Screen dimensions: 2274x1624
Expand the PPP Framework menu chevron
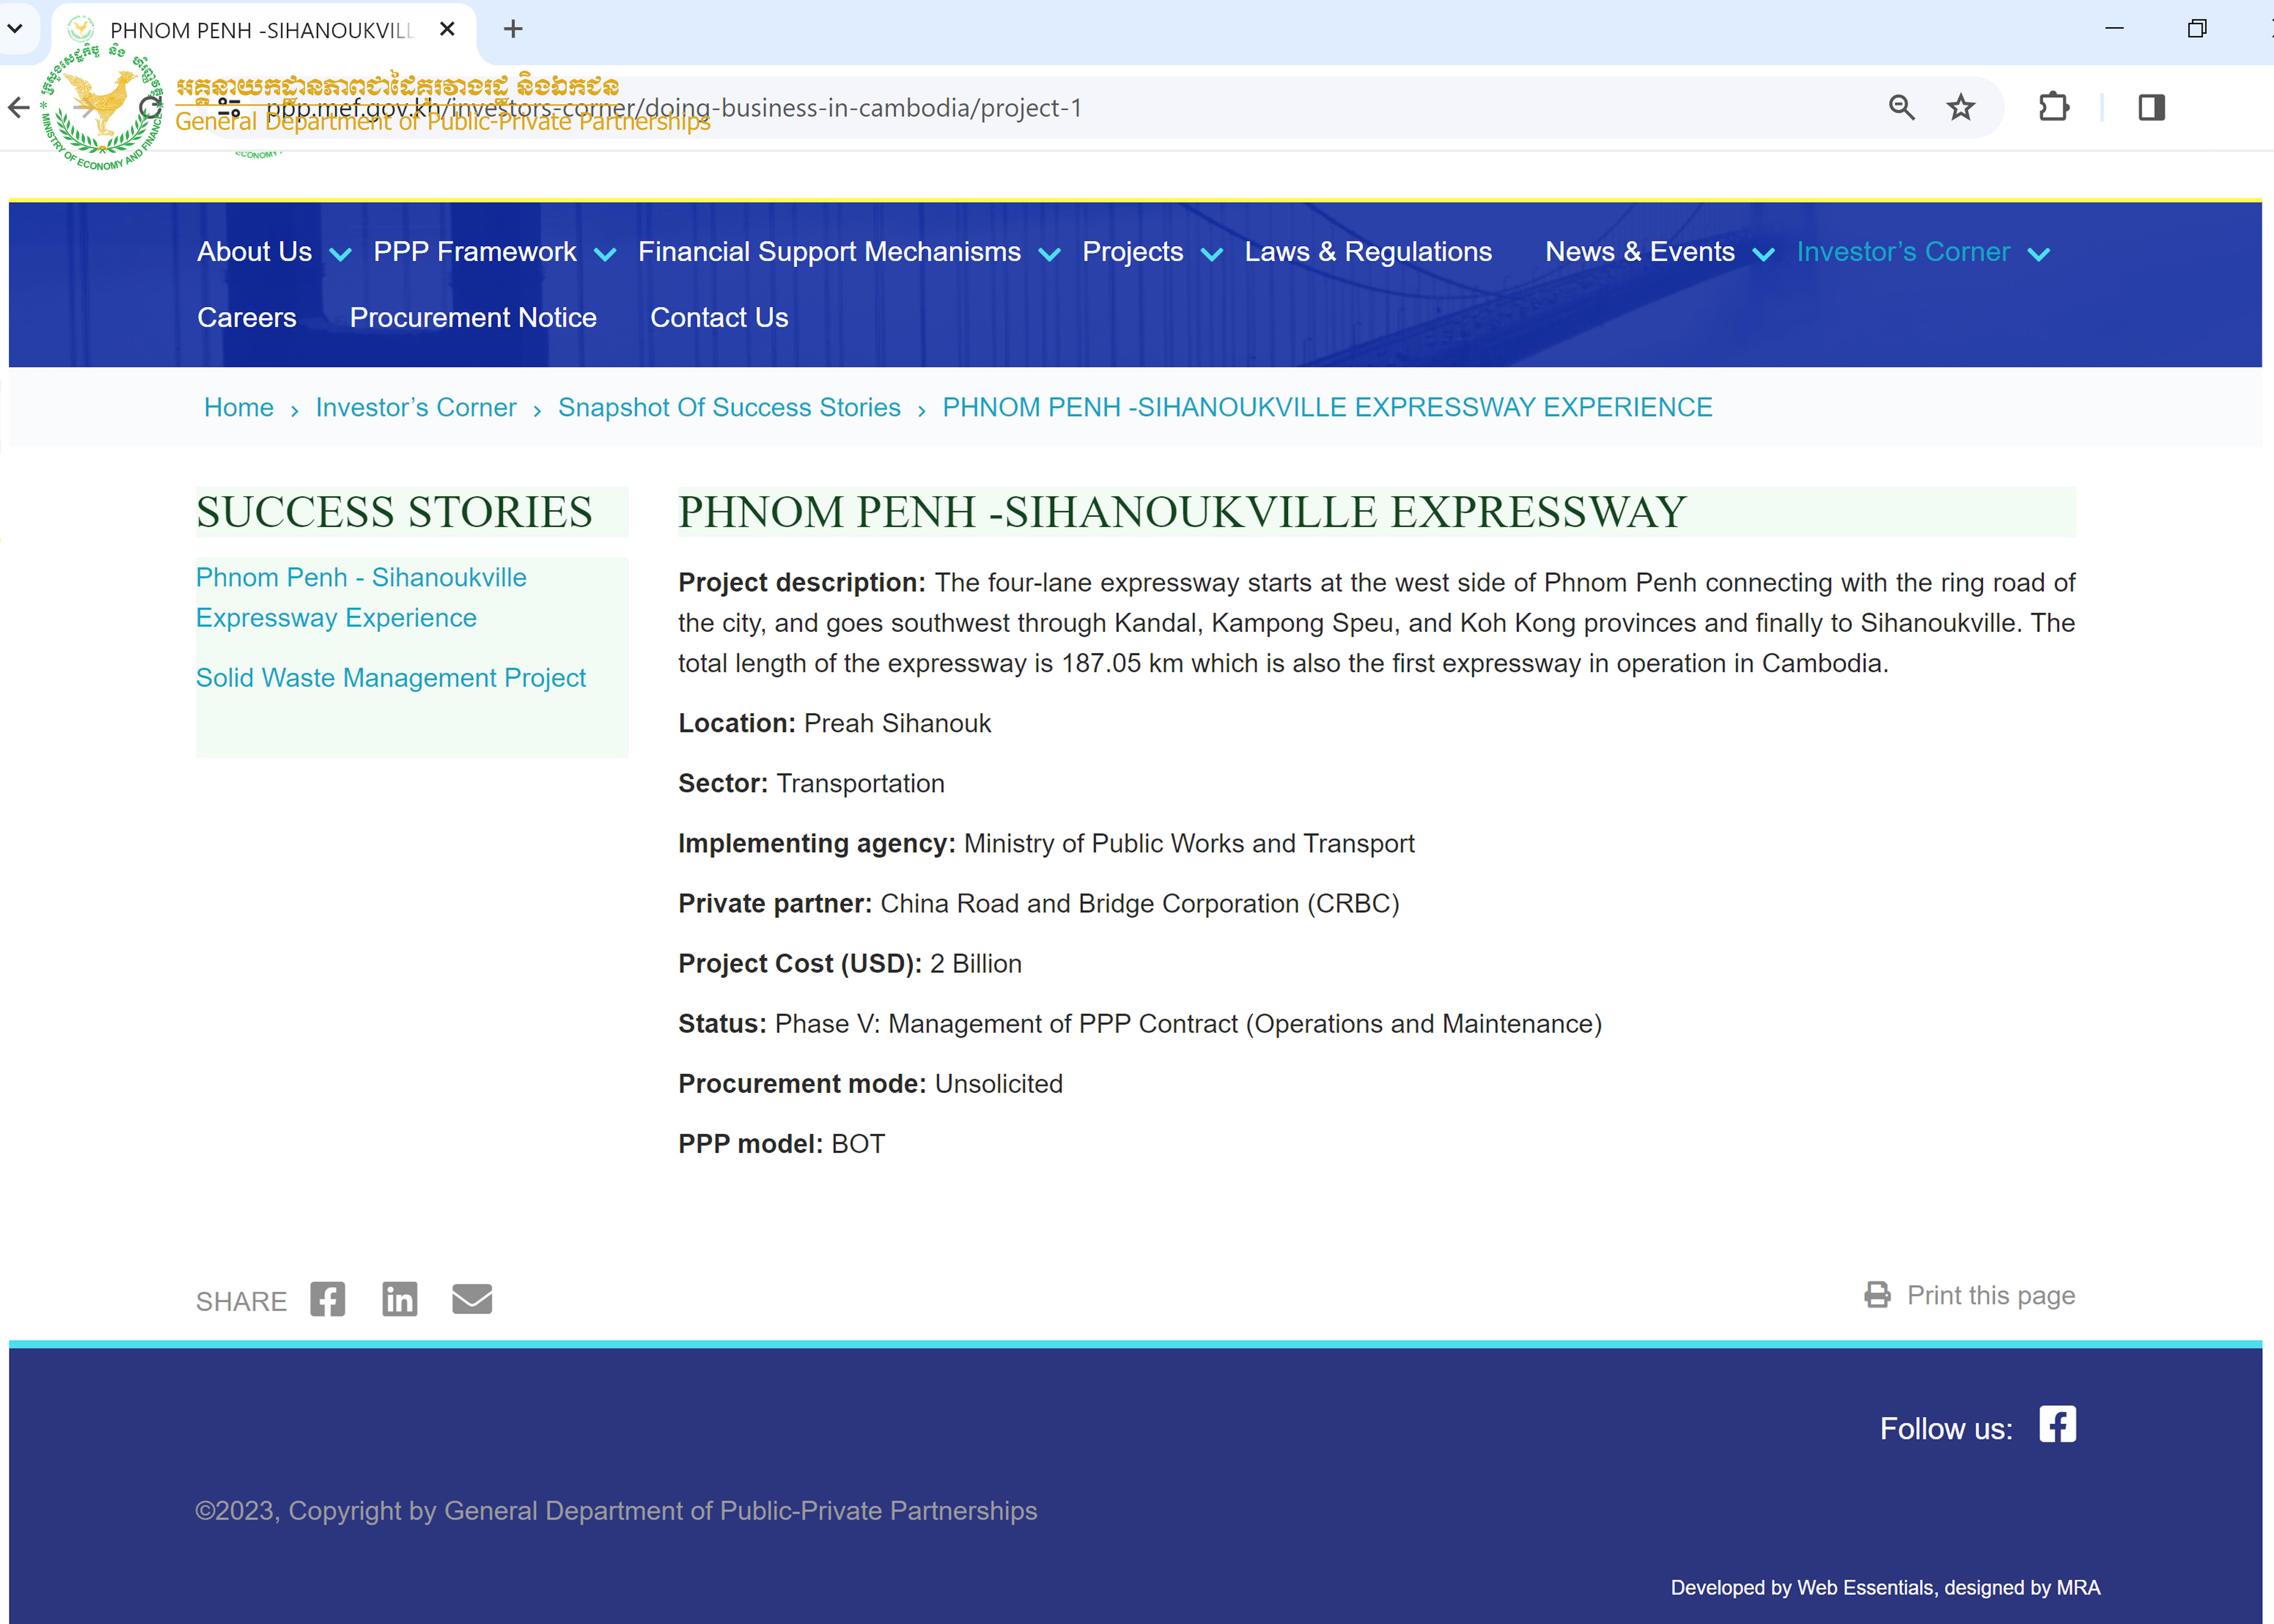tap(605, 254)
